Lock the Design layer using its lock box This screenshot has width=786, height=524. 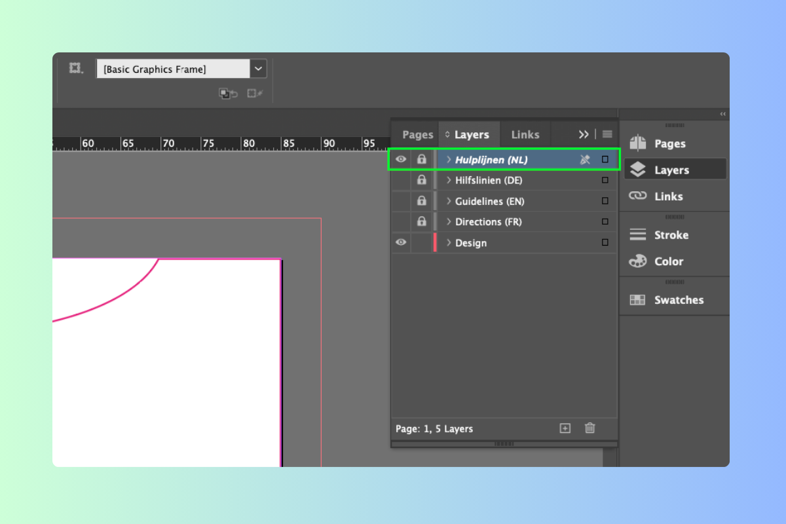pos(422,242)
